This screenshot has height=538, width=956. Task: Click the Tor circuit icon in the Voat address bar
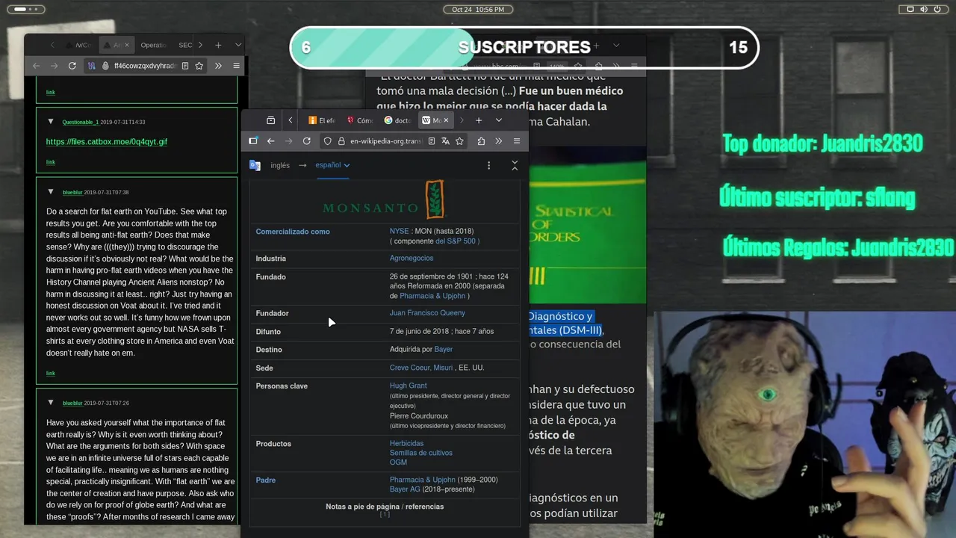[92, 66]
